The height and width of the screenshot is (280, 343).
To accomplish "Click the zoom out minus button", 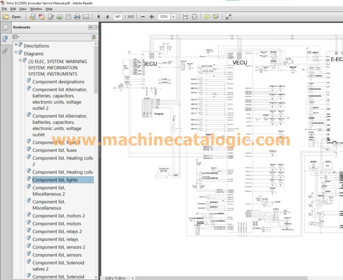I will 143,17.
